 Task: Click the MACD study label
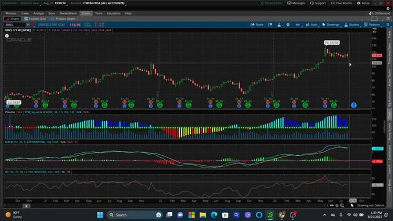tap(28, 142)
